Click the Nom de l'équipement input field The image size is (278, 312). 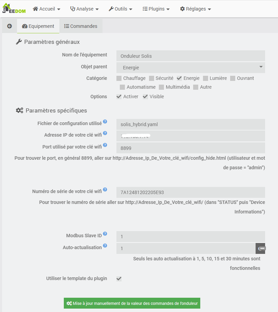click(x=190, y=56)
